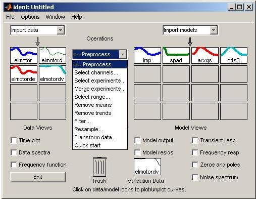Click empty model slot below n4s3

point(234,74)
